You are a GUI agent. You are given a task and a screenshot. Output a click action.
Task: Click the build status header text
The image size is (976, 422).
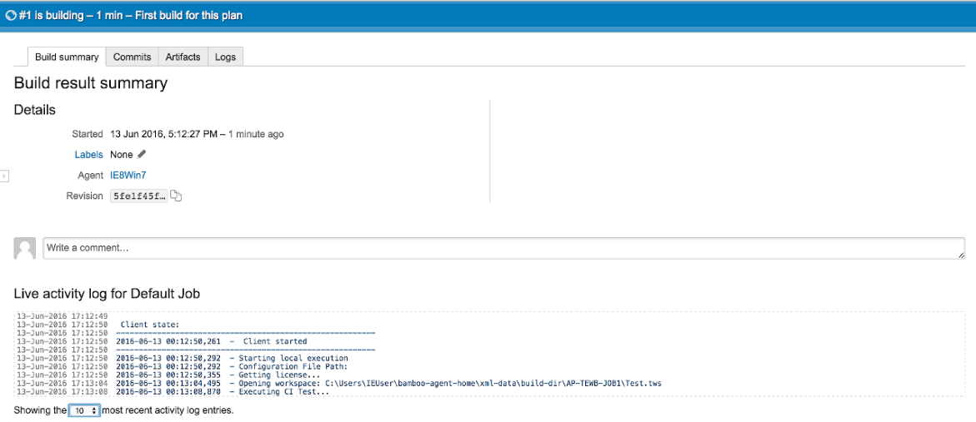click(x=131, y=16)
